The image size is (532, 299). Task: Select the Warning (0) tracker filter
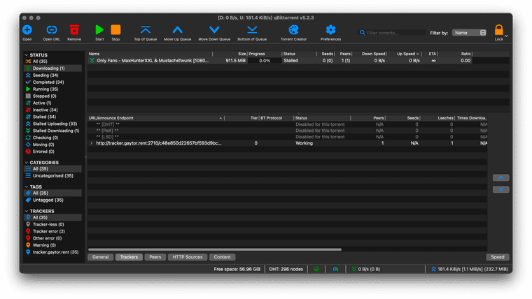[x=52, y=245]
